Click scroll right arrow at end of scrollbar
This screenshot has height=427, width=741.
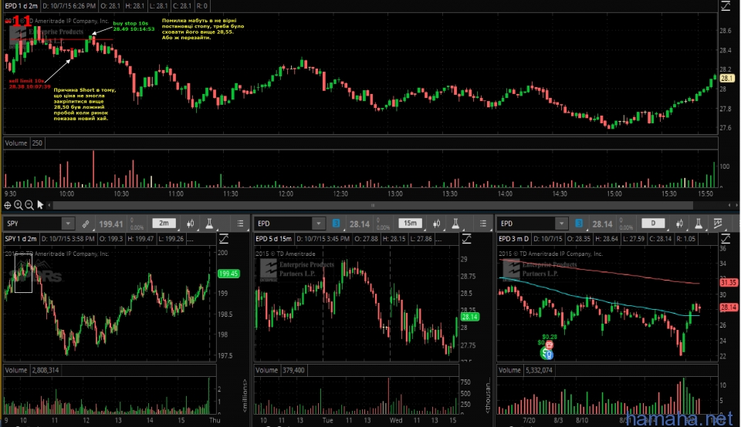736,205
